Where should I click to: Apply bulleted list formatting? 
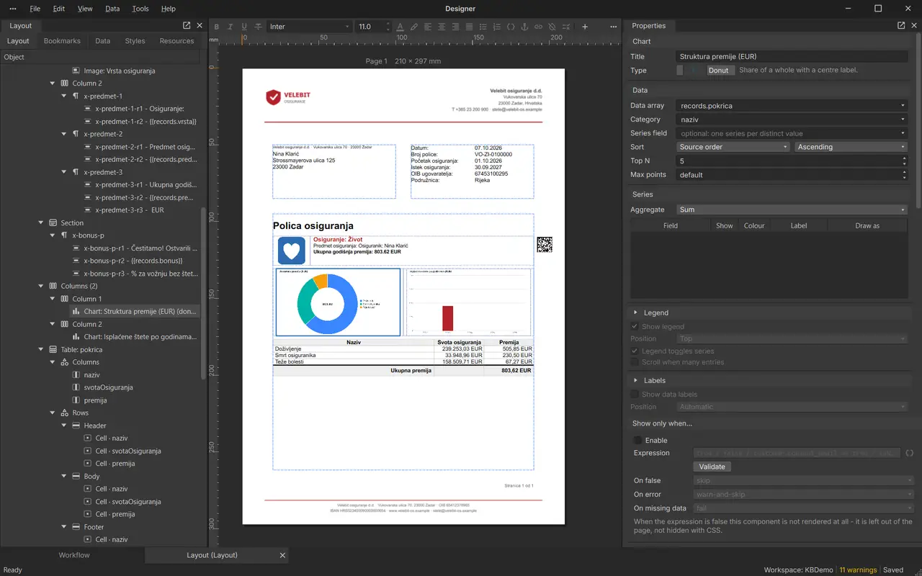(483, 27)
